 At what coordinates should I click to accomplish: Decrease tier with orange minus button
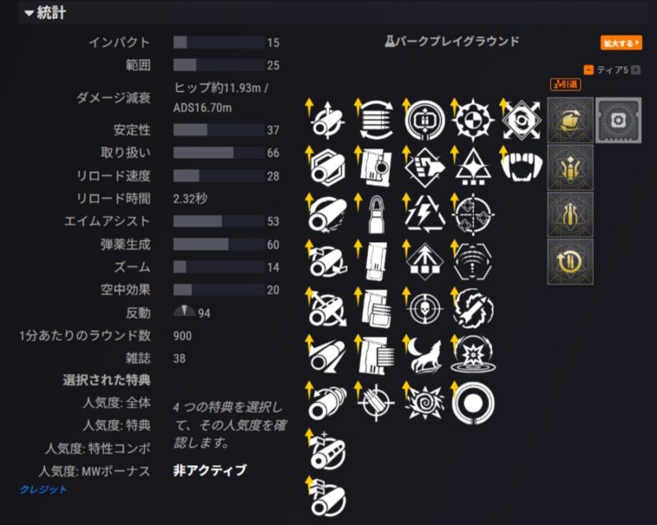[x=588, y=70]
